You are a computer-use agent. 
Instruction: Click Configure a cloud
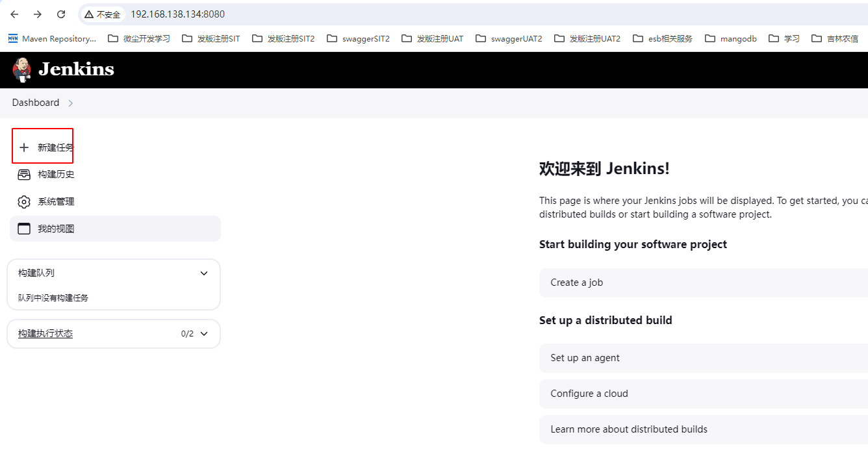[x=704, y=394]
